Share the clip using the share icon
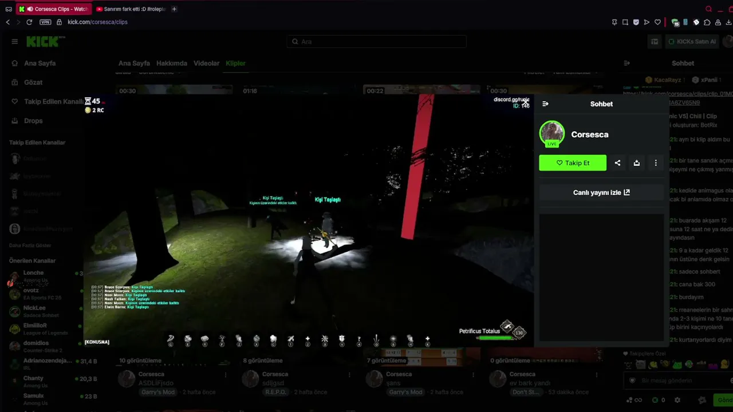733x412 pixels. [x=617, y=163]
